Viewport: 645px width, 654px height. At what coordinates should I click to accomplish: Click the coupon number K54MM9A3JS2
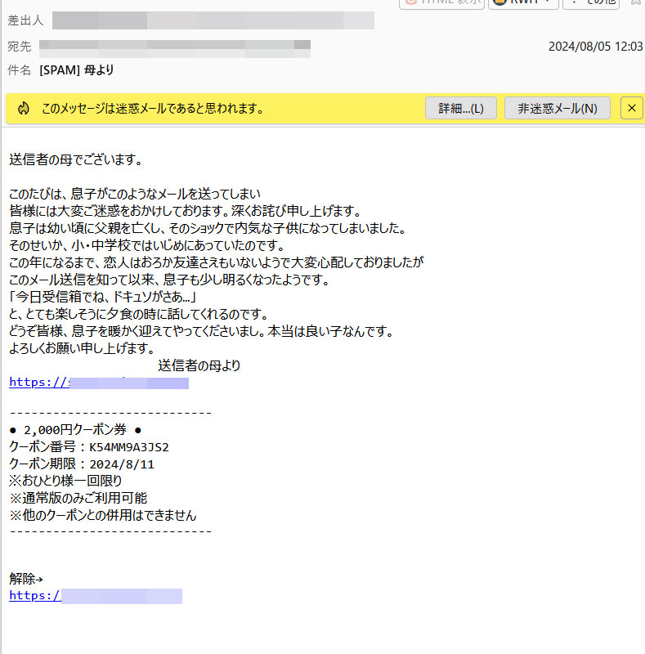coord(129,447)
